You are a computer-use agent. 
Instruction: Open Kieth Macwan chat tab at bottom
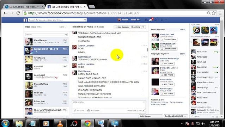151,116
